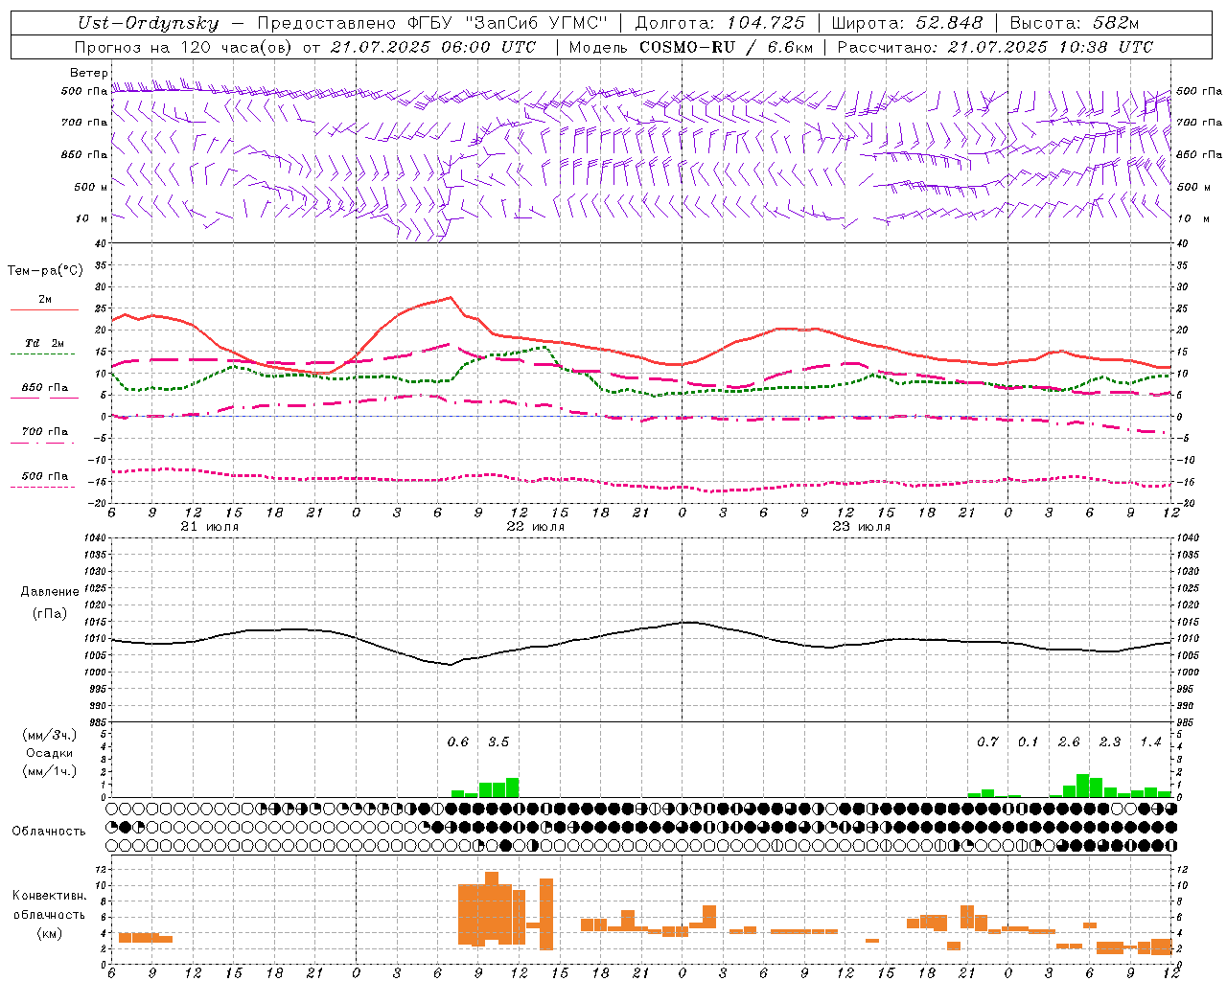This screenshot has height=981, width=1227.
Task: Click the 0.7 precipitation amount value
Action: [x=987, y=741]
